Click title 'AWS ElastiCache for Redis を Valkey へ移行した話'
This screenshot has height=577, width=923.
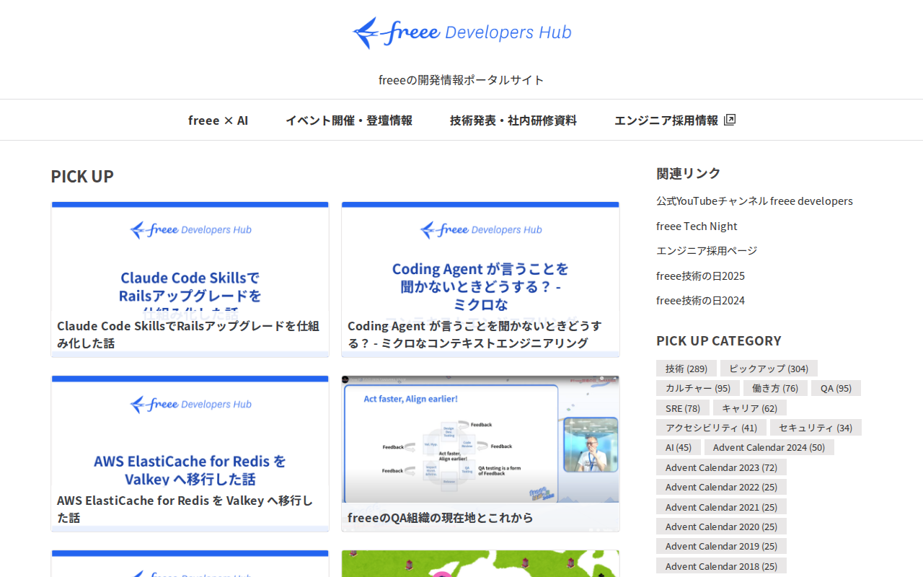(x=185, y=509)
